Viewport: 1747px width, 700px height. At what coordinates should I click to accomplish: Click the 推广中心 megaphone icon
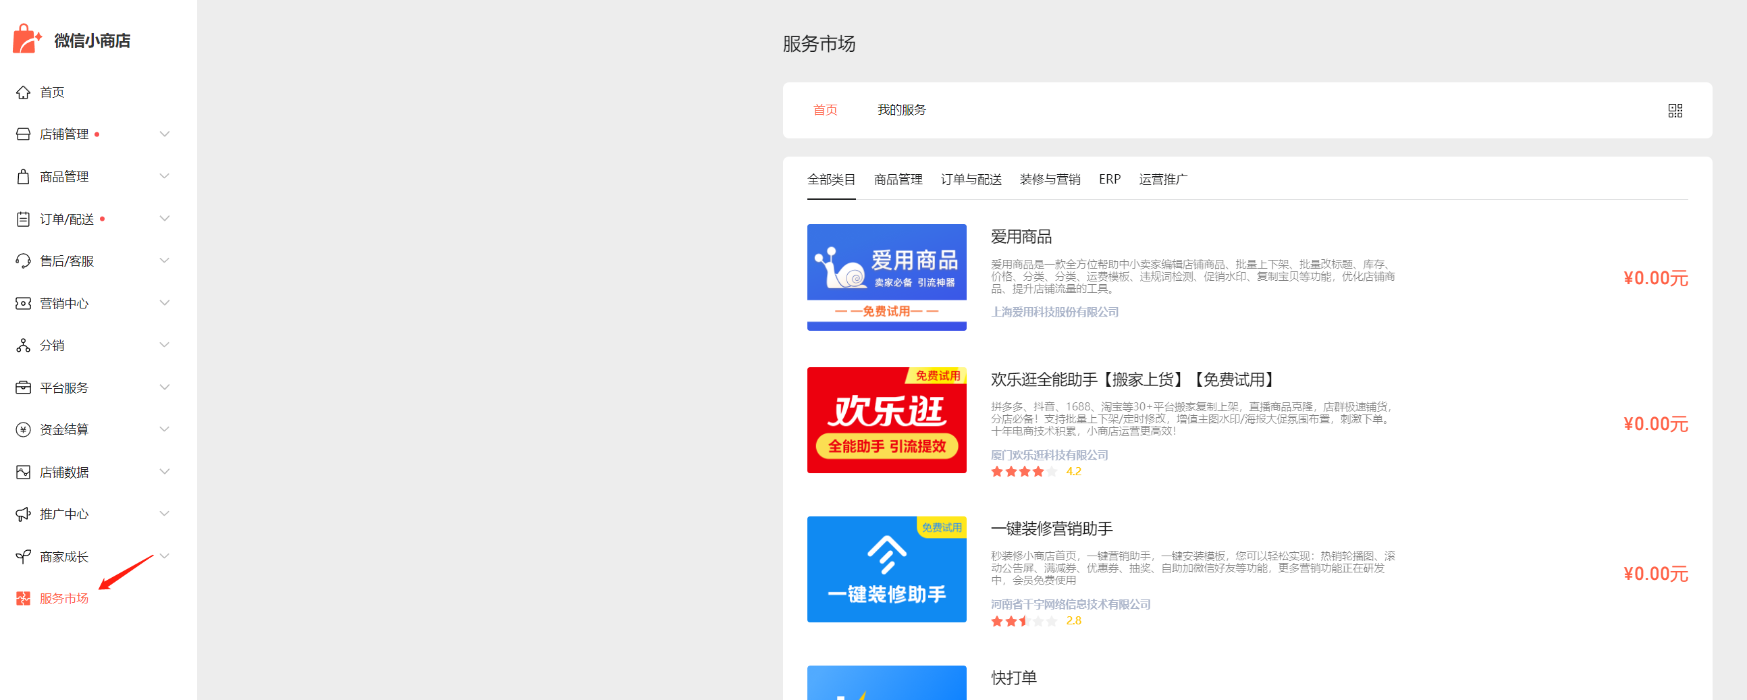tap(23, 514)
